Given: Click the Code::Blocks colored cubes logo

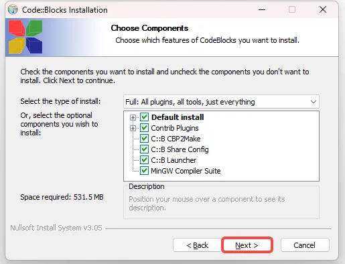Looking at the screenshot, I should [25, 37].
